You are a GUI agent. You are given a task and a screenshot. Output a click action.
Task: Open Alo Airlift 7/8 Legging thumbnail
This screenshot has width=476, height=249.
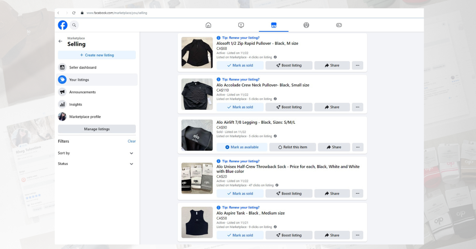coord(197,135)
